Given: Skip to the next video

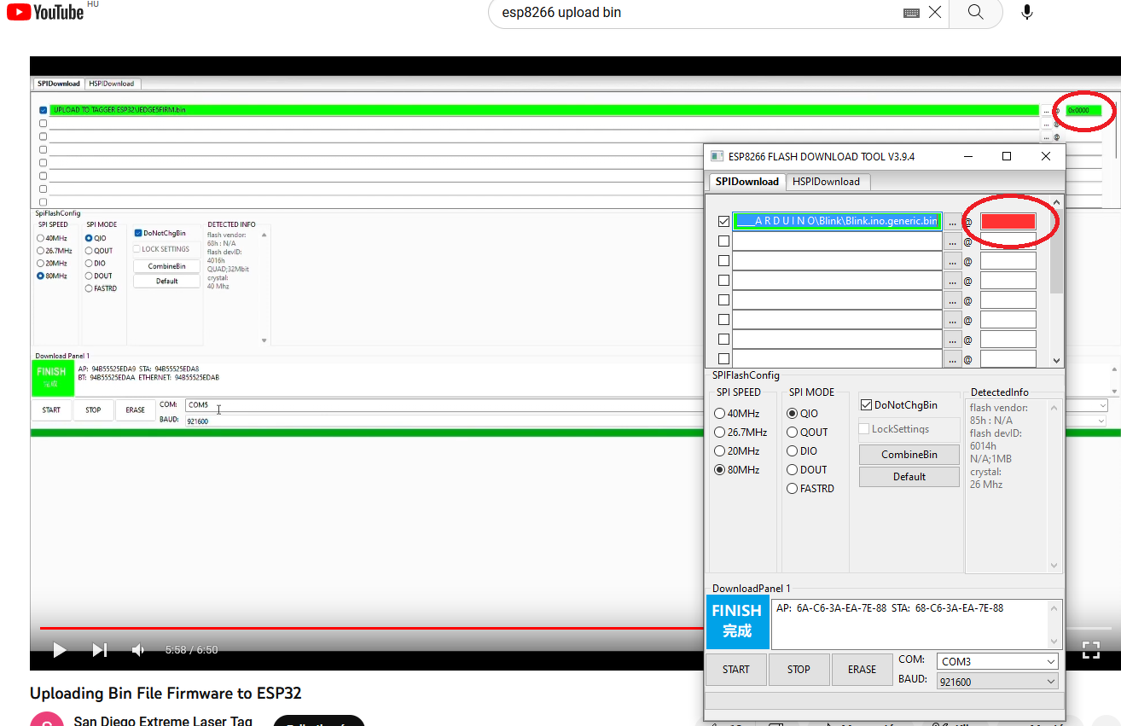Looking at the screenshot, I should tap(100, 650).
